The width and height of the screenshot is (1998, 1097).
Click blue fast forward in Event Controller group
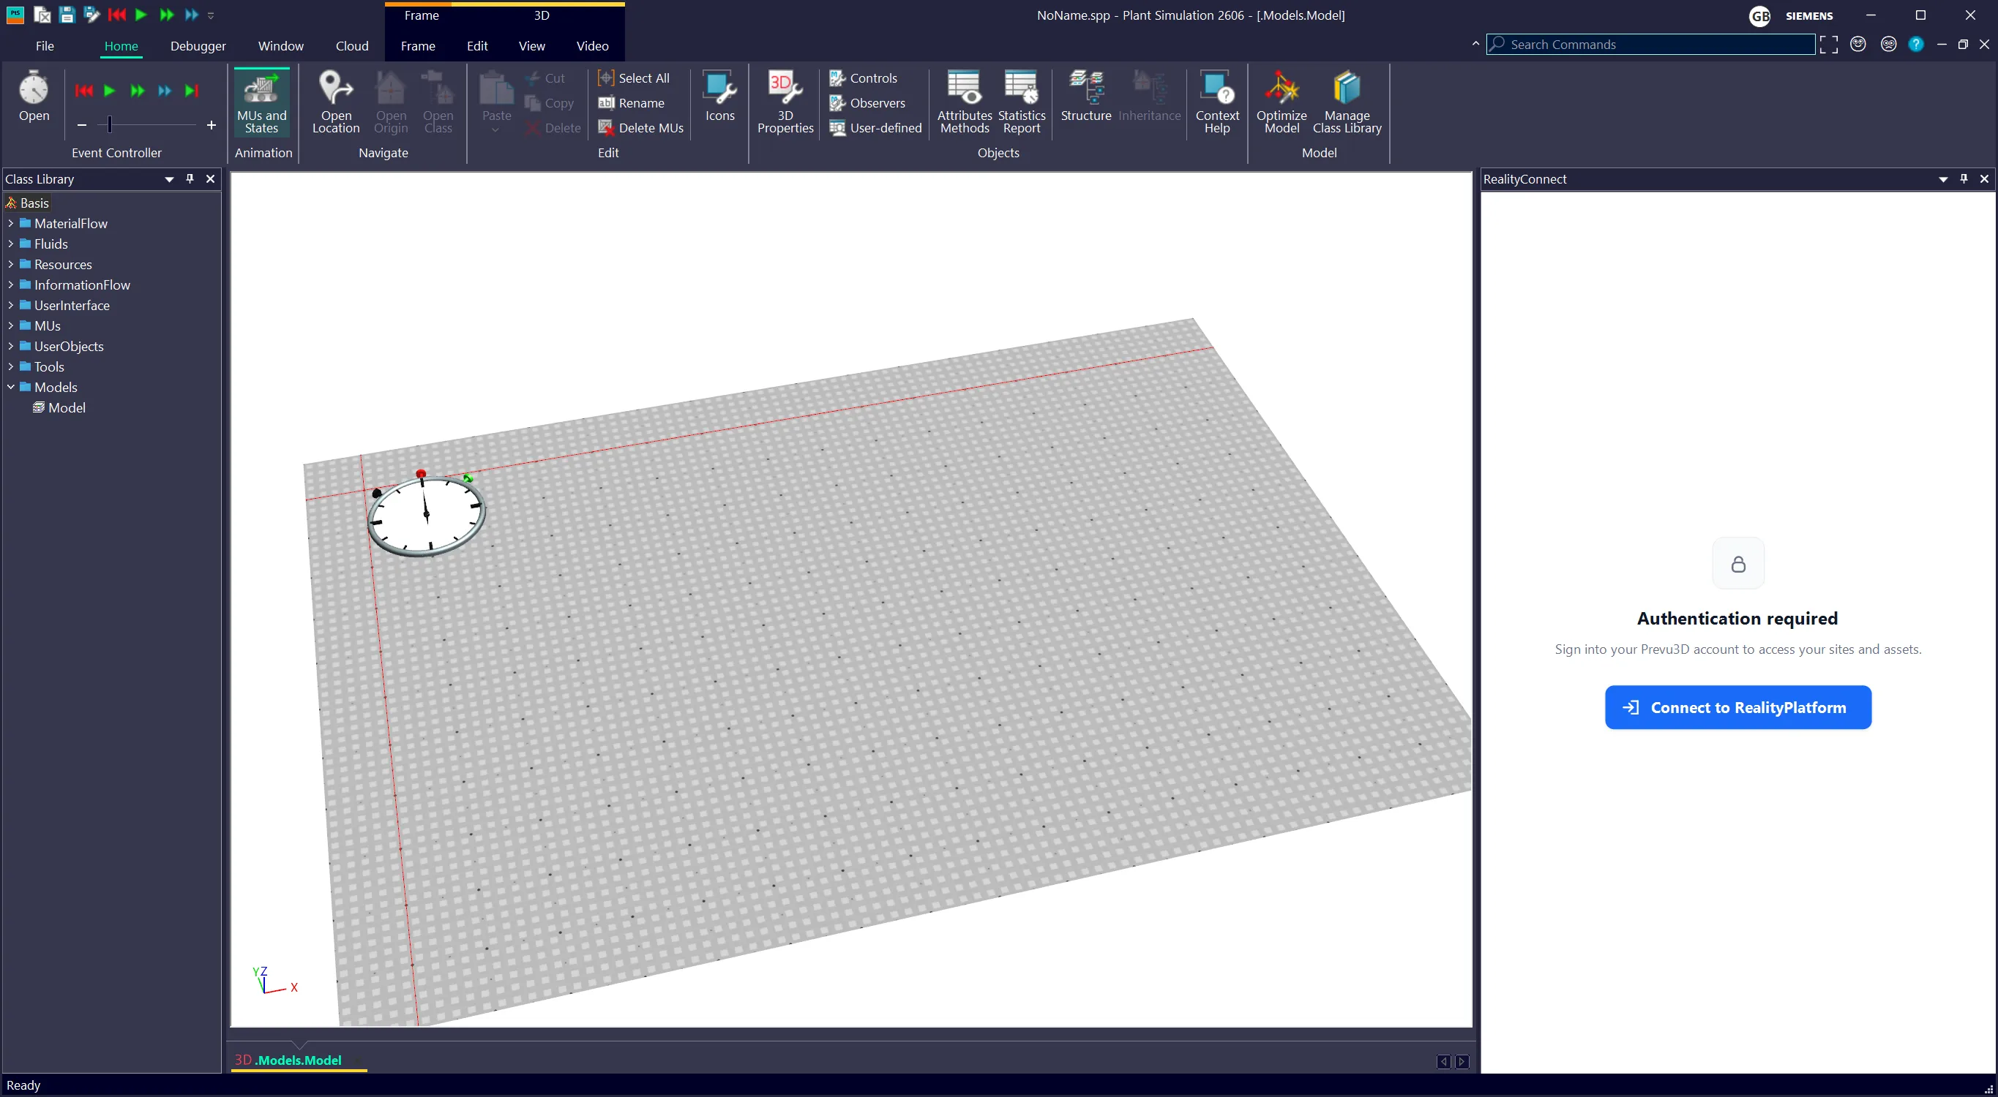165,91
